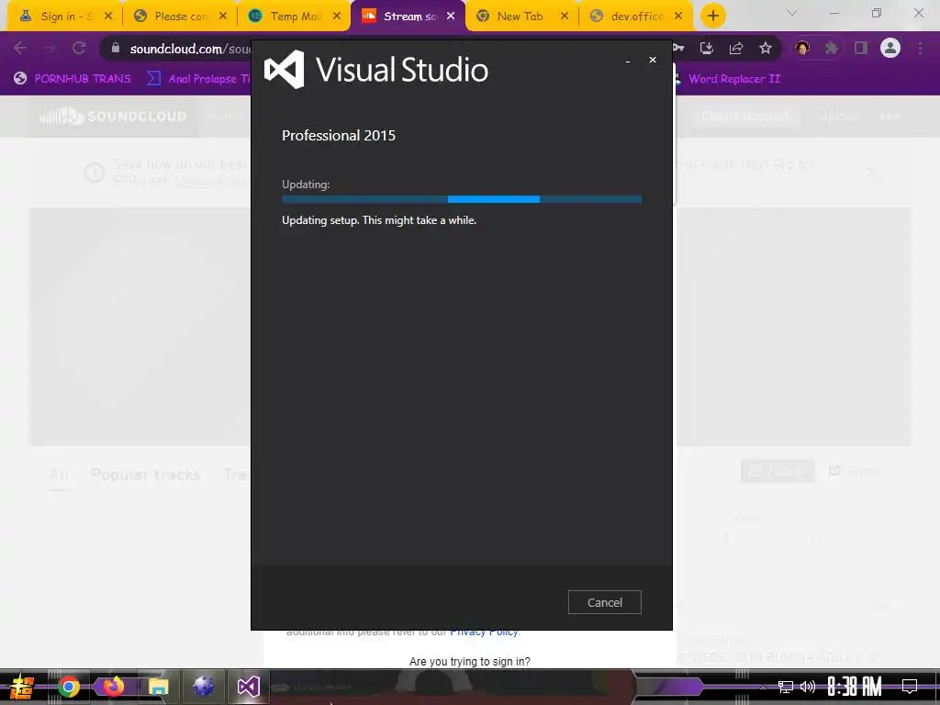Close the Sign in tab
The image size is (940, 705).
tap(108, 17)
